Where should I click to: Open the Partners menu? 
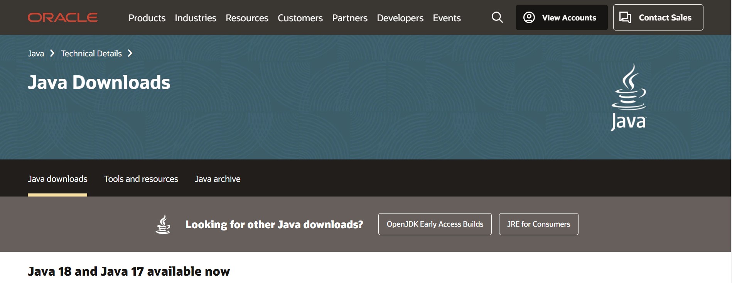[x=350, y=18]
